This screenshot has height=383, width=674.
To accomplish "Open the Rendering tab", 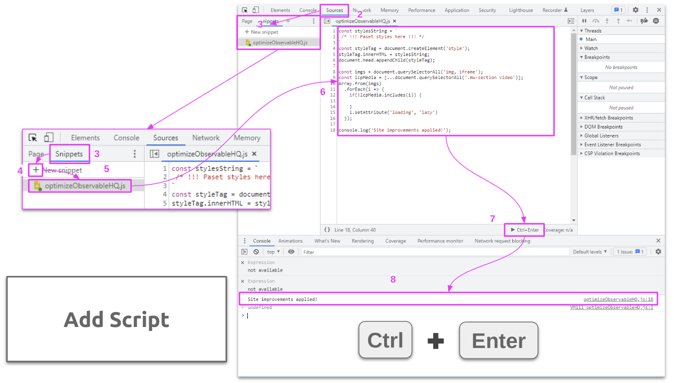I will point(363,240).
